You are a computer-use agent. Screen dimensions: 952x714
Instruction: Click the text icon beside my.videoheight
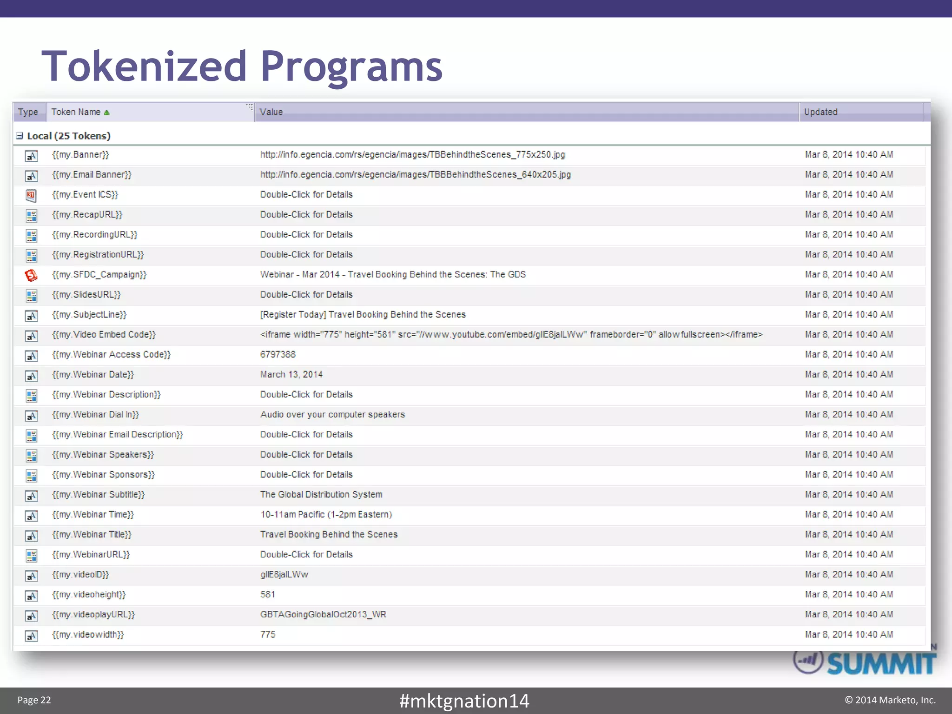31,595
